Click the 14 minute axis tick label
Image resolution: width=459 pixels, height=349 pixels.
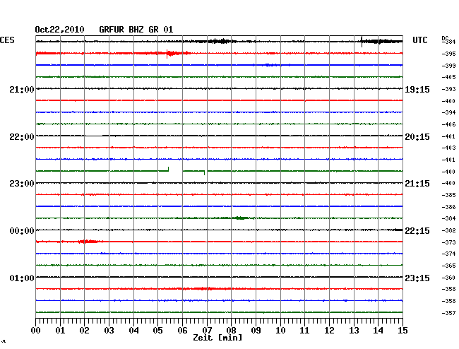coord(378,331)
